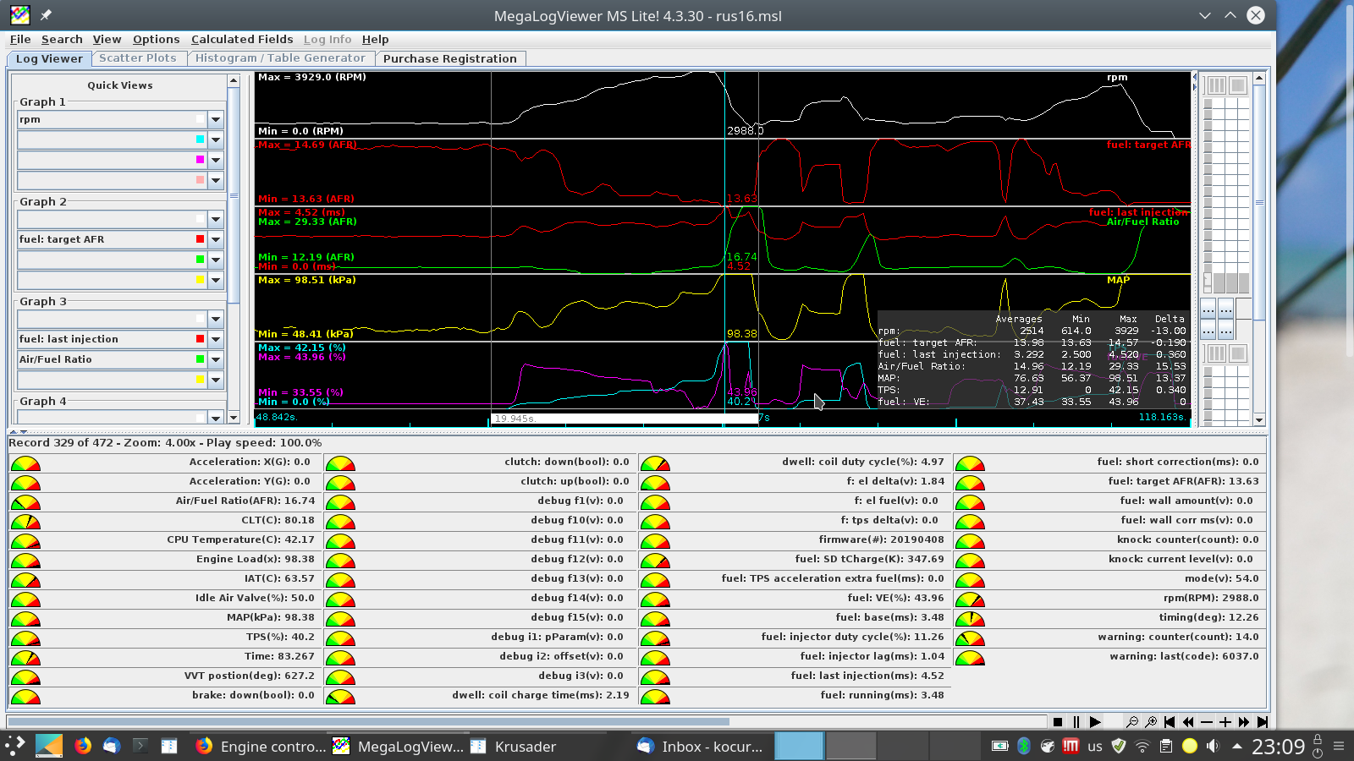Expand the fuel: last injection dropdown

tap(216, 340)
